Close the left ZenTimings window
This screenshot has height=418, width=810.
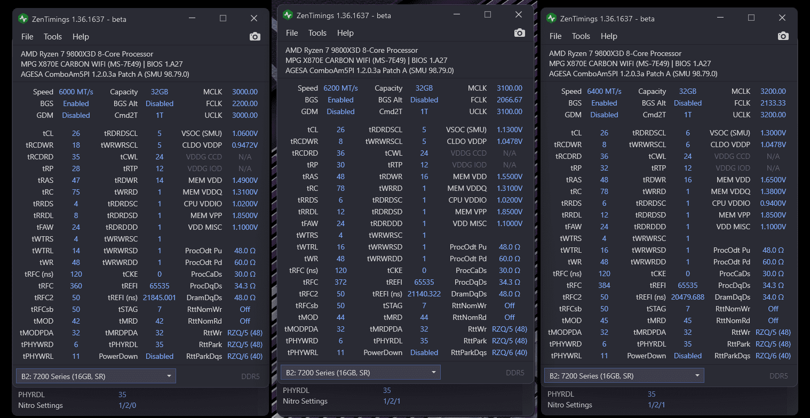pos(254,19)
